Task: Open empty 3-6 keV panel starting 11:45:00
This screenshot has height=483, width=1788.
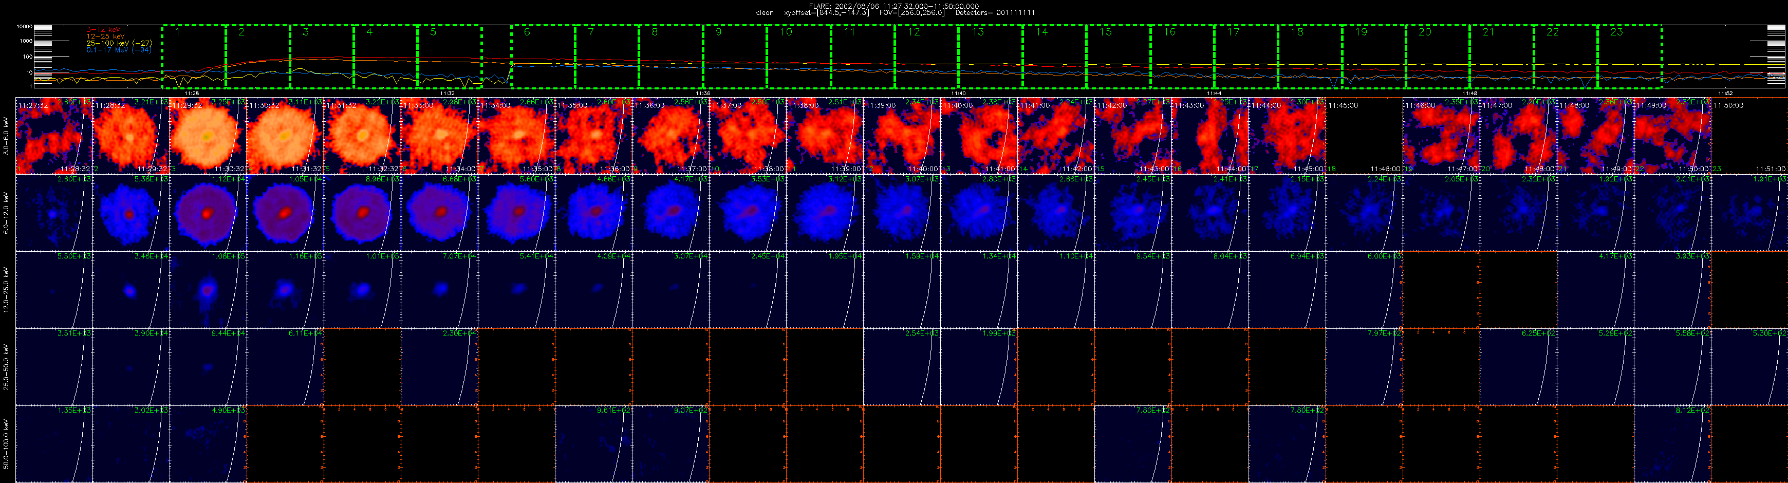Action: coord(1364,136)
